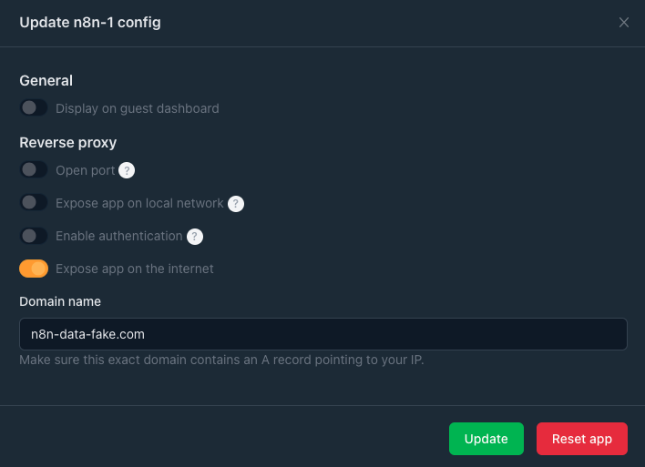Click the "Update n8n-1 config" dialog title
Image resolution: width=645 pixels, height=467 pixels.
[x=90, y=23]
